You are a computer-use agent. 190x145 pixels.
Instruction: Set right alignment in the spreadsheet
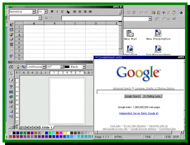[85, 12]
